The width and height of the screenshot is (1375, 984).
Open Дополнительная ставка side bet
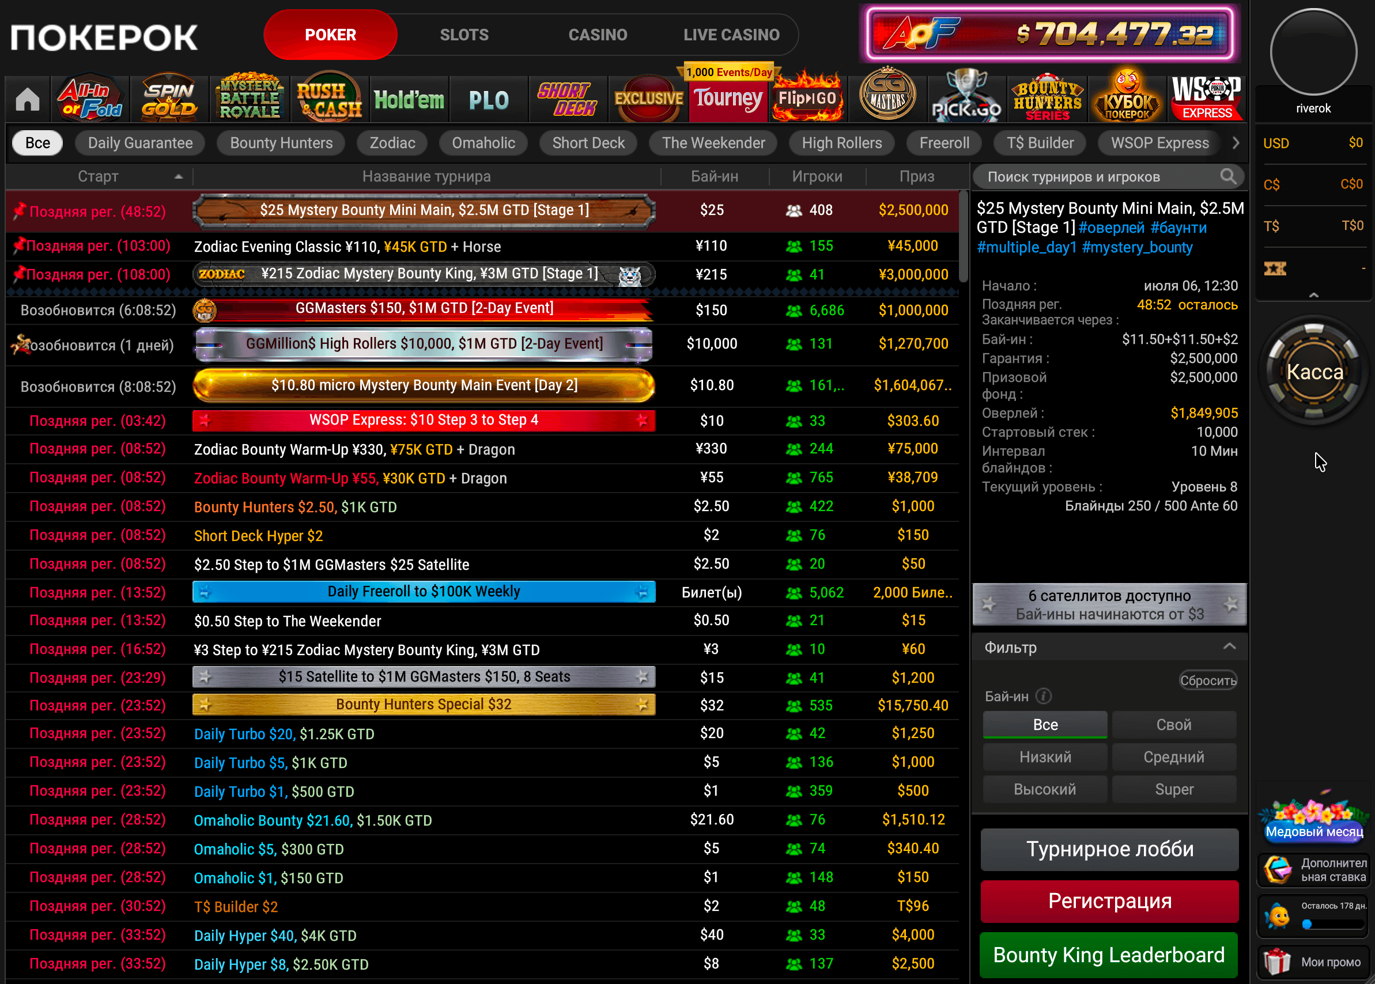click(x=1313, y=870)
